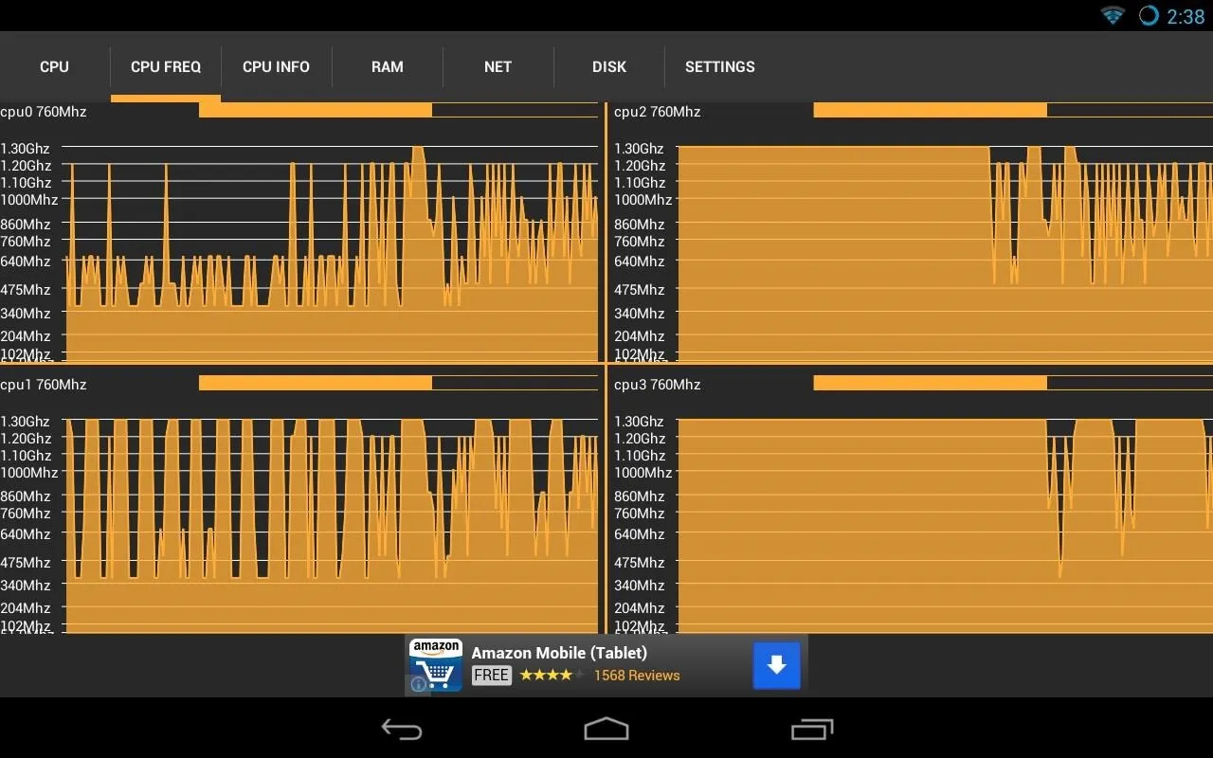Tap the cpu1 frequency level bar

point(398,383)
